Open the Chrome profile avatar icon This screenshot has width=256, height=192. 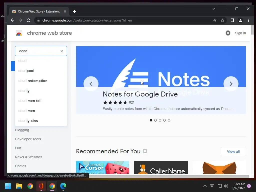point(240,20)
